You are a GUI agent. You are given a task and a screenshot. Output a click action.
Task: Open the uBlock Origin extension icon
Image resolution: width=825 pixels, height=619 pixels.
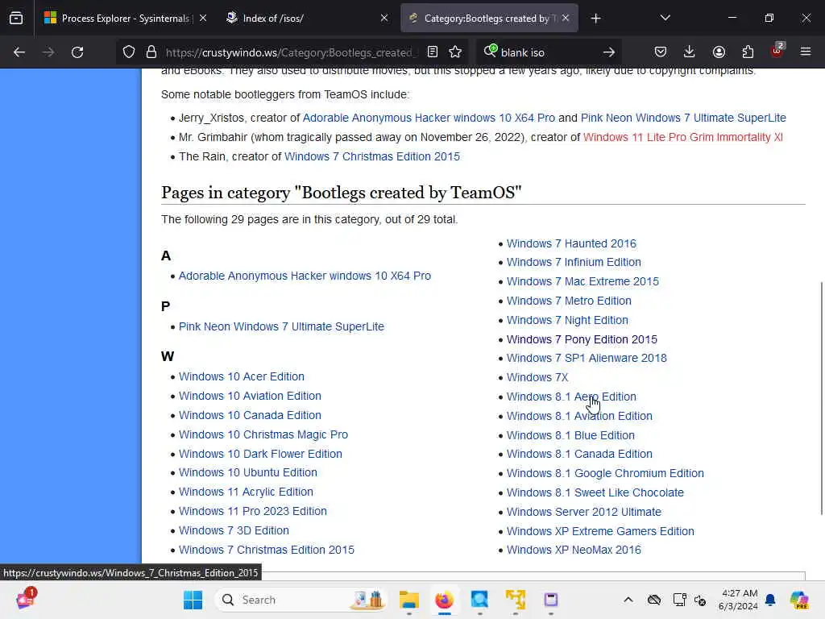point(777,51)
